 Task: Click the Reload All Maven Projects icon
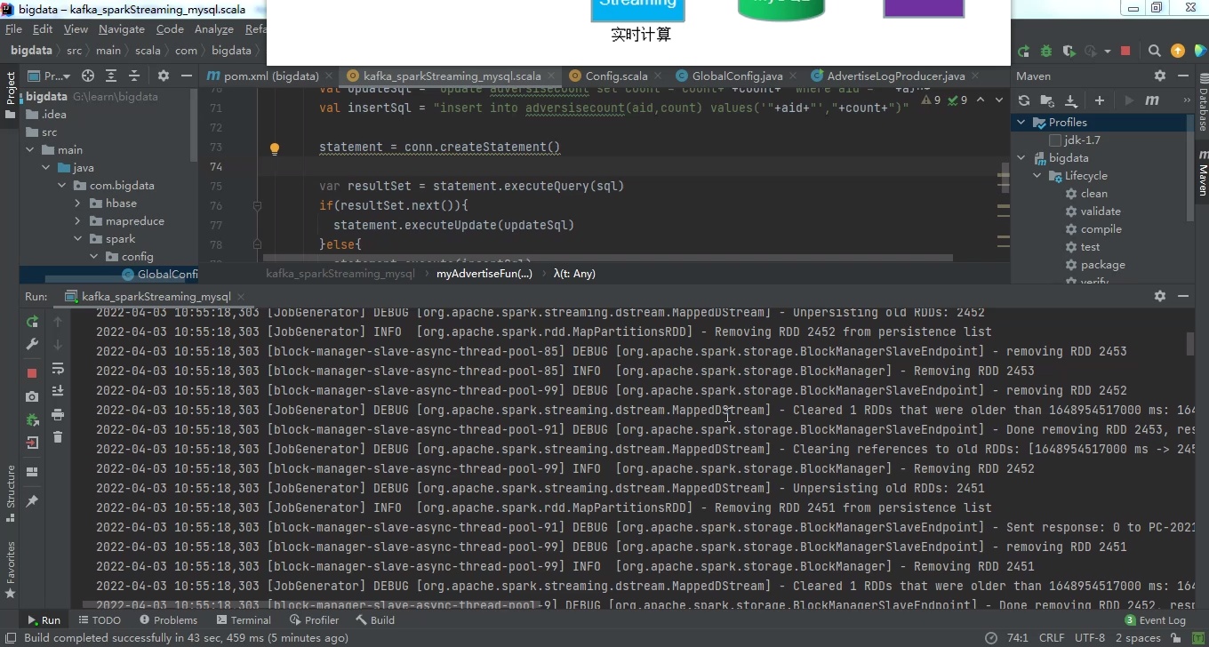pyautogui.click(x=1024, y=100)
